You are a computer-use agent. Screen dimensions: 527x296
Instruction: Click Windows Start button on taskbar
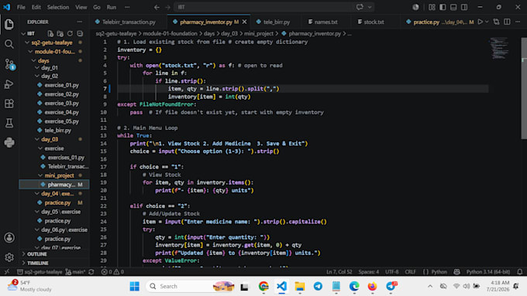coord(134,286)
